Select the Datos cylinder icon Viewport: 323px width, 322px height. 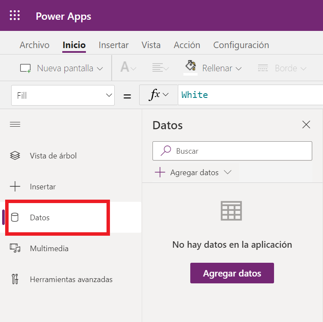coord(15,217)
